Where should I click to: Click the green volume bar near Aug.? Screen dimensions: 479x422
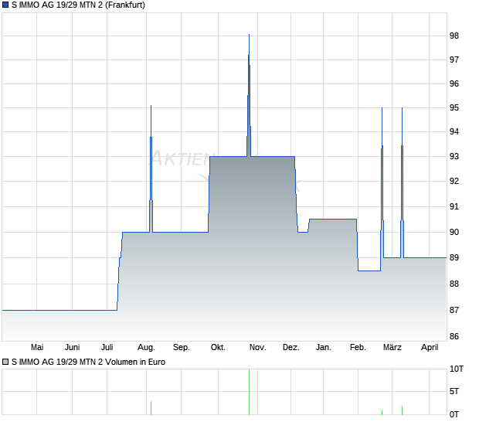tap(151, 408)
